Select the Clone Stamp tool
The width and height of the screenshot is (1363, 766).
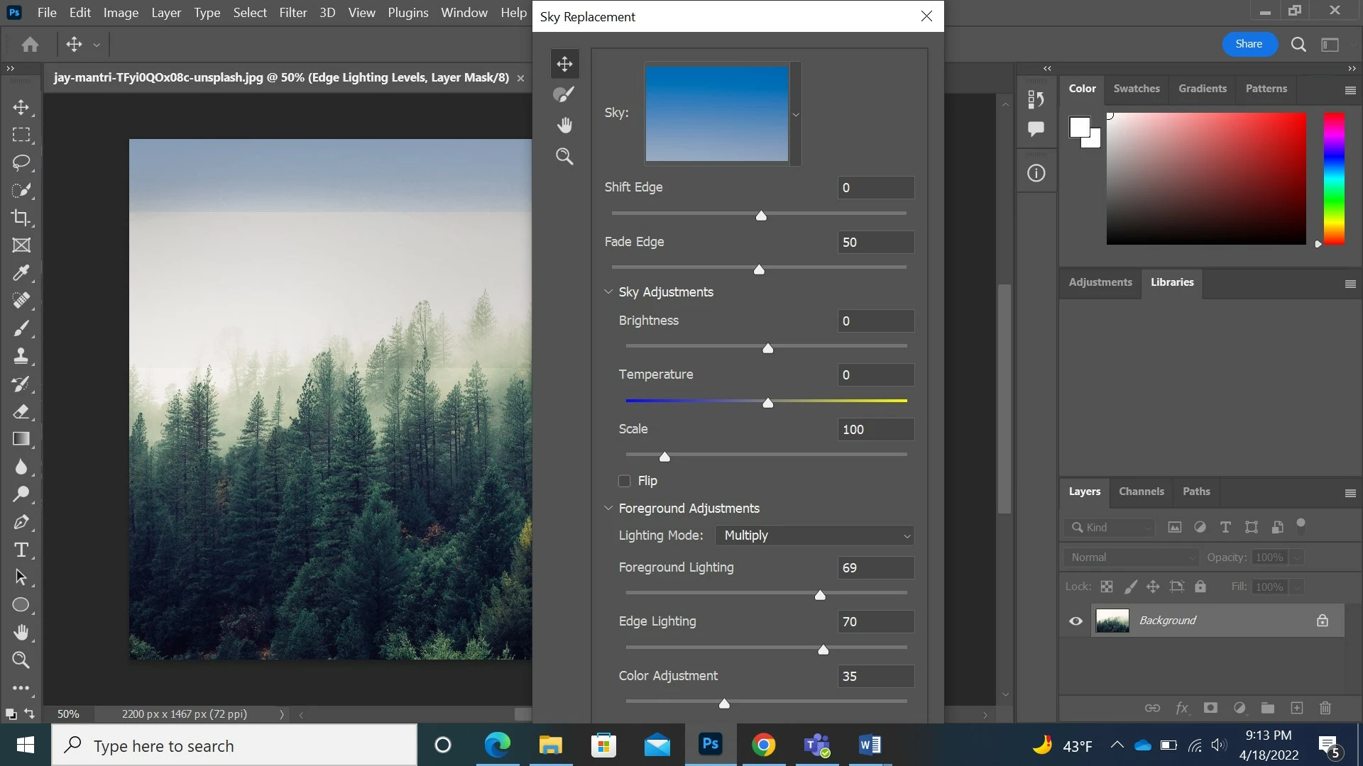[21, 356]
